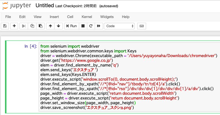Image resolution: width=220 pixels, height=115 pixels.
Task: Click the page_height assignment line
Action: click(x=110, y=98)
